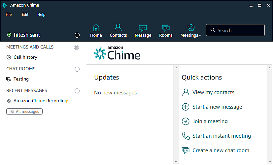The image size is (273, 165).
Task: Expand the Meetings dropdown in toolbar
Action: pyautogui.click(x=191, y=31)
